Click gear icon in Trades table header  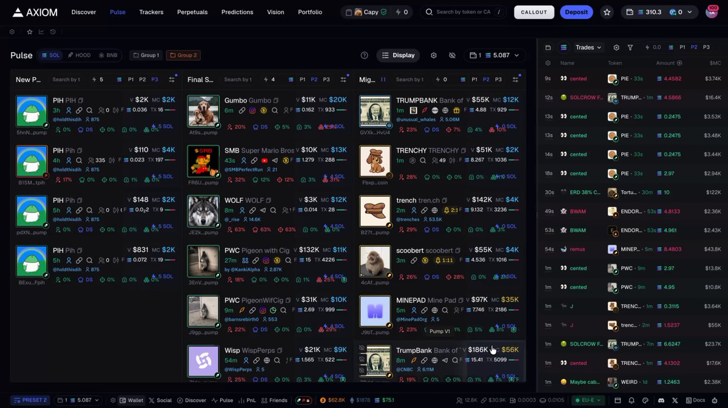click(548, 63)
